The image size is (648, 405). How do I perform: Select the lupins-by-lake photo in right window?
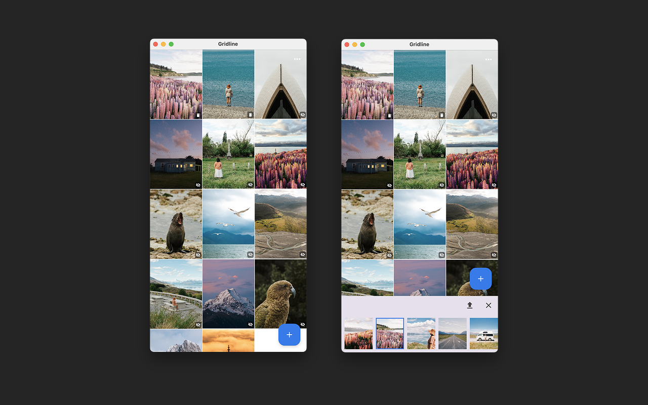[x=472, y=155]
